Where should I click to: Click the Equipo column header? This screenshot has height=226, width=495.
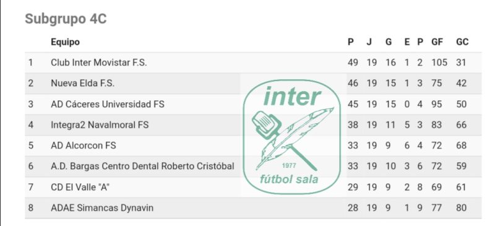pos(66,42)
